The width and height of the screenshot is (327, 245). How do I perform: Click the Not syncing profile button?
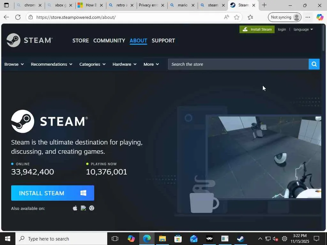[x=285, y=17]
